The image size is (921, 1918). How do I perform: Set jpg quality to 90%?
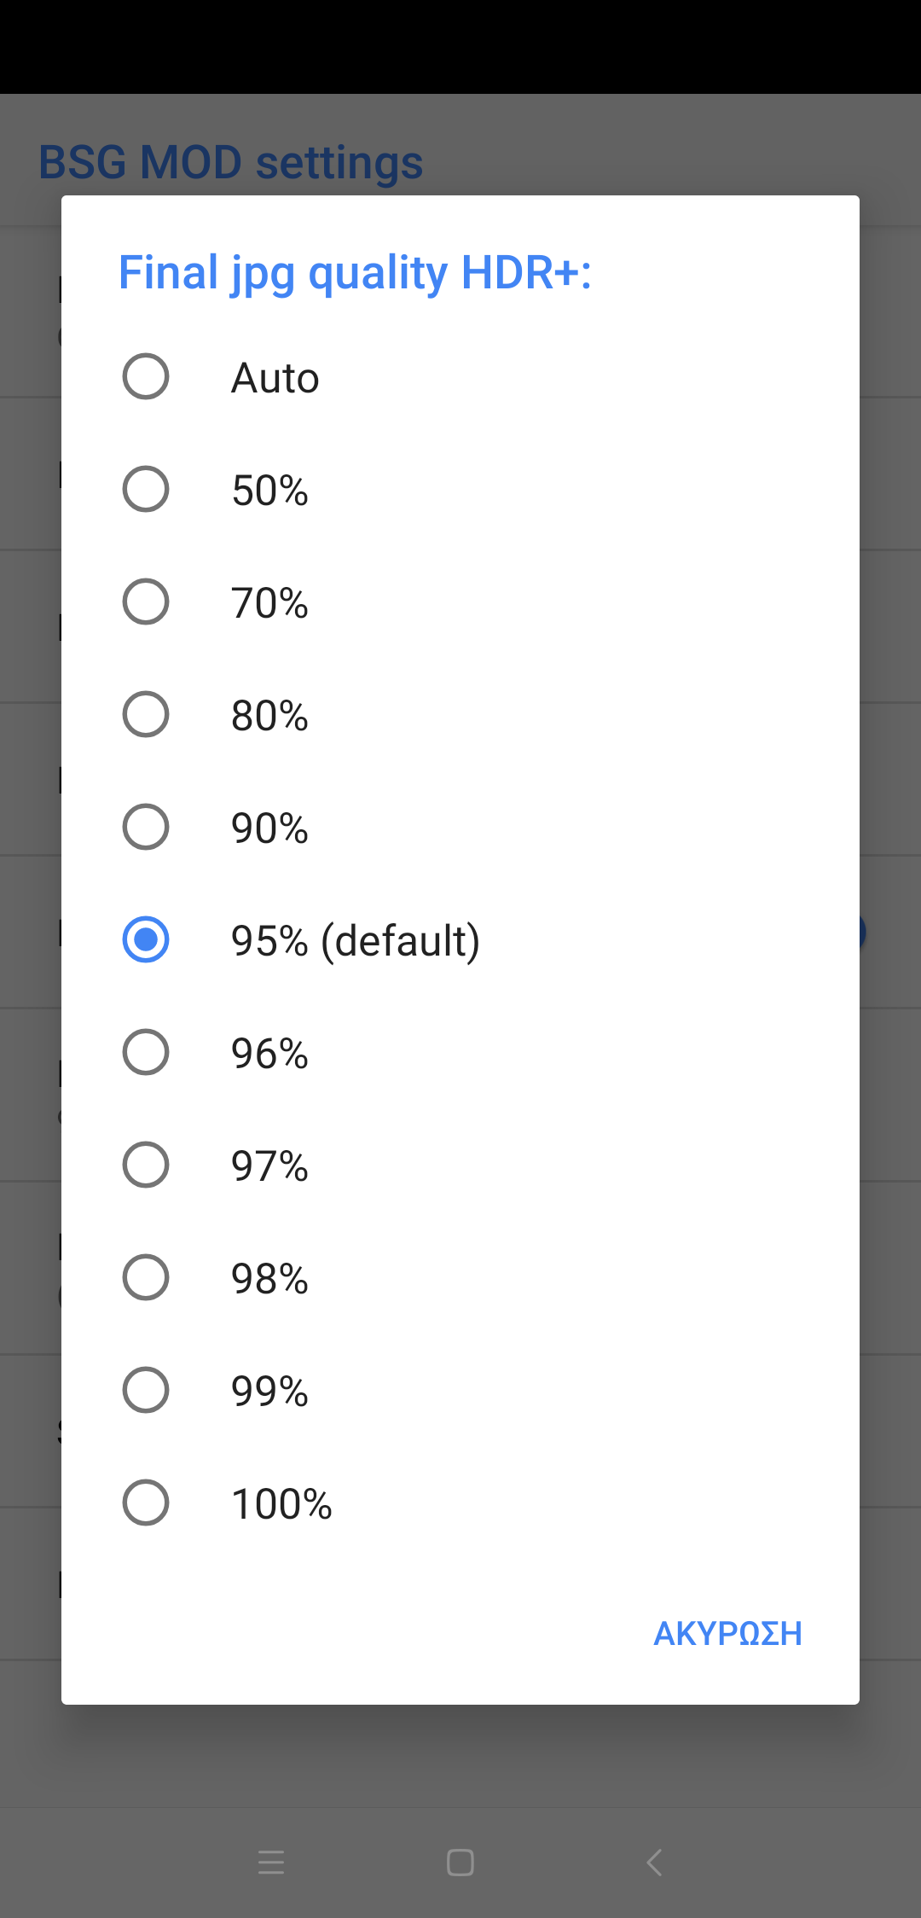146,828
